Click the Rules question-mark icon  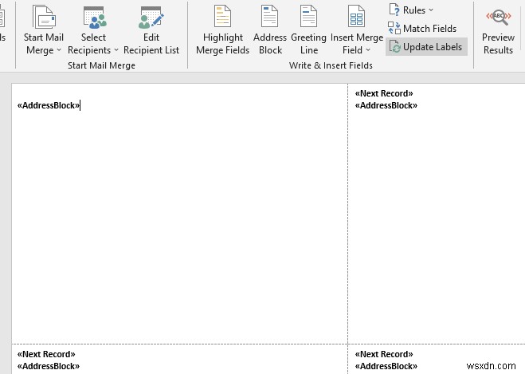pyautogui.click(x=394, y=10)
